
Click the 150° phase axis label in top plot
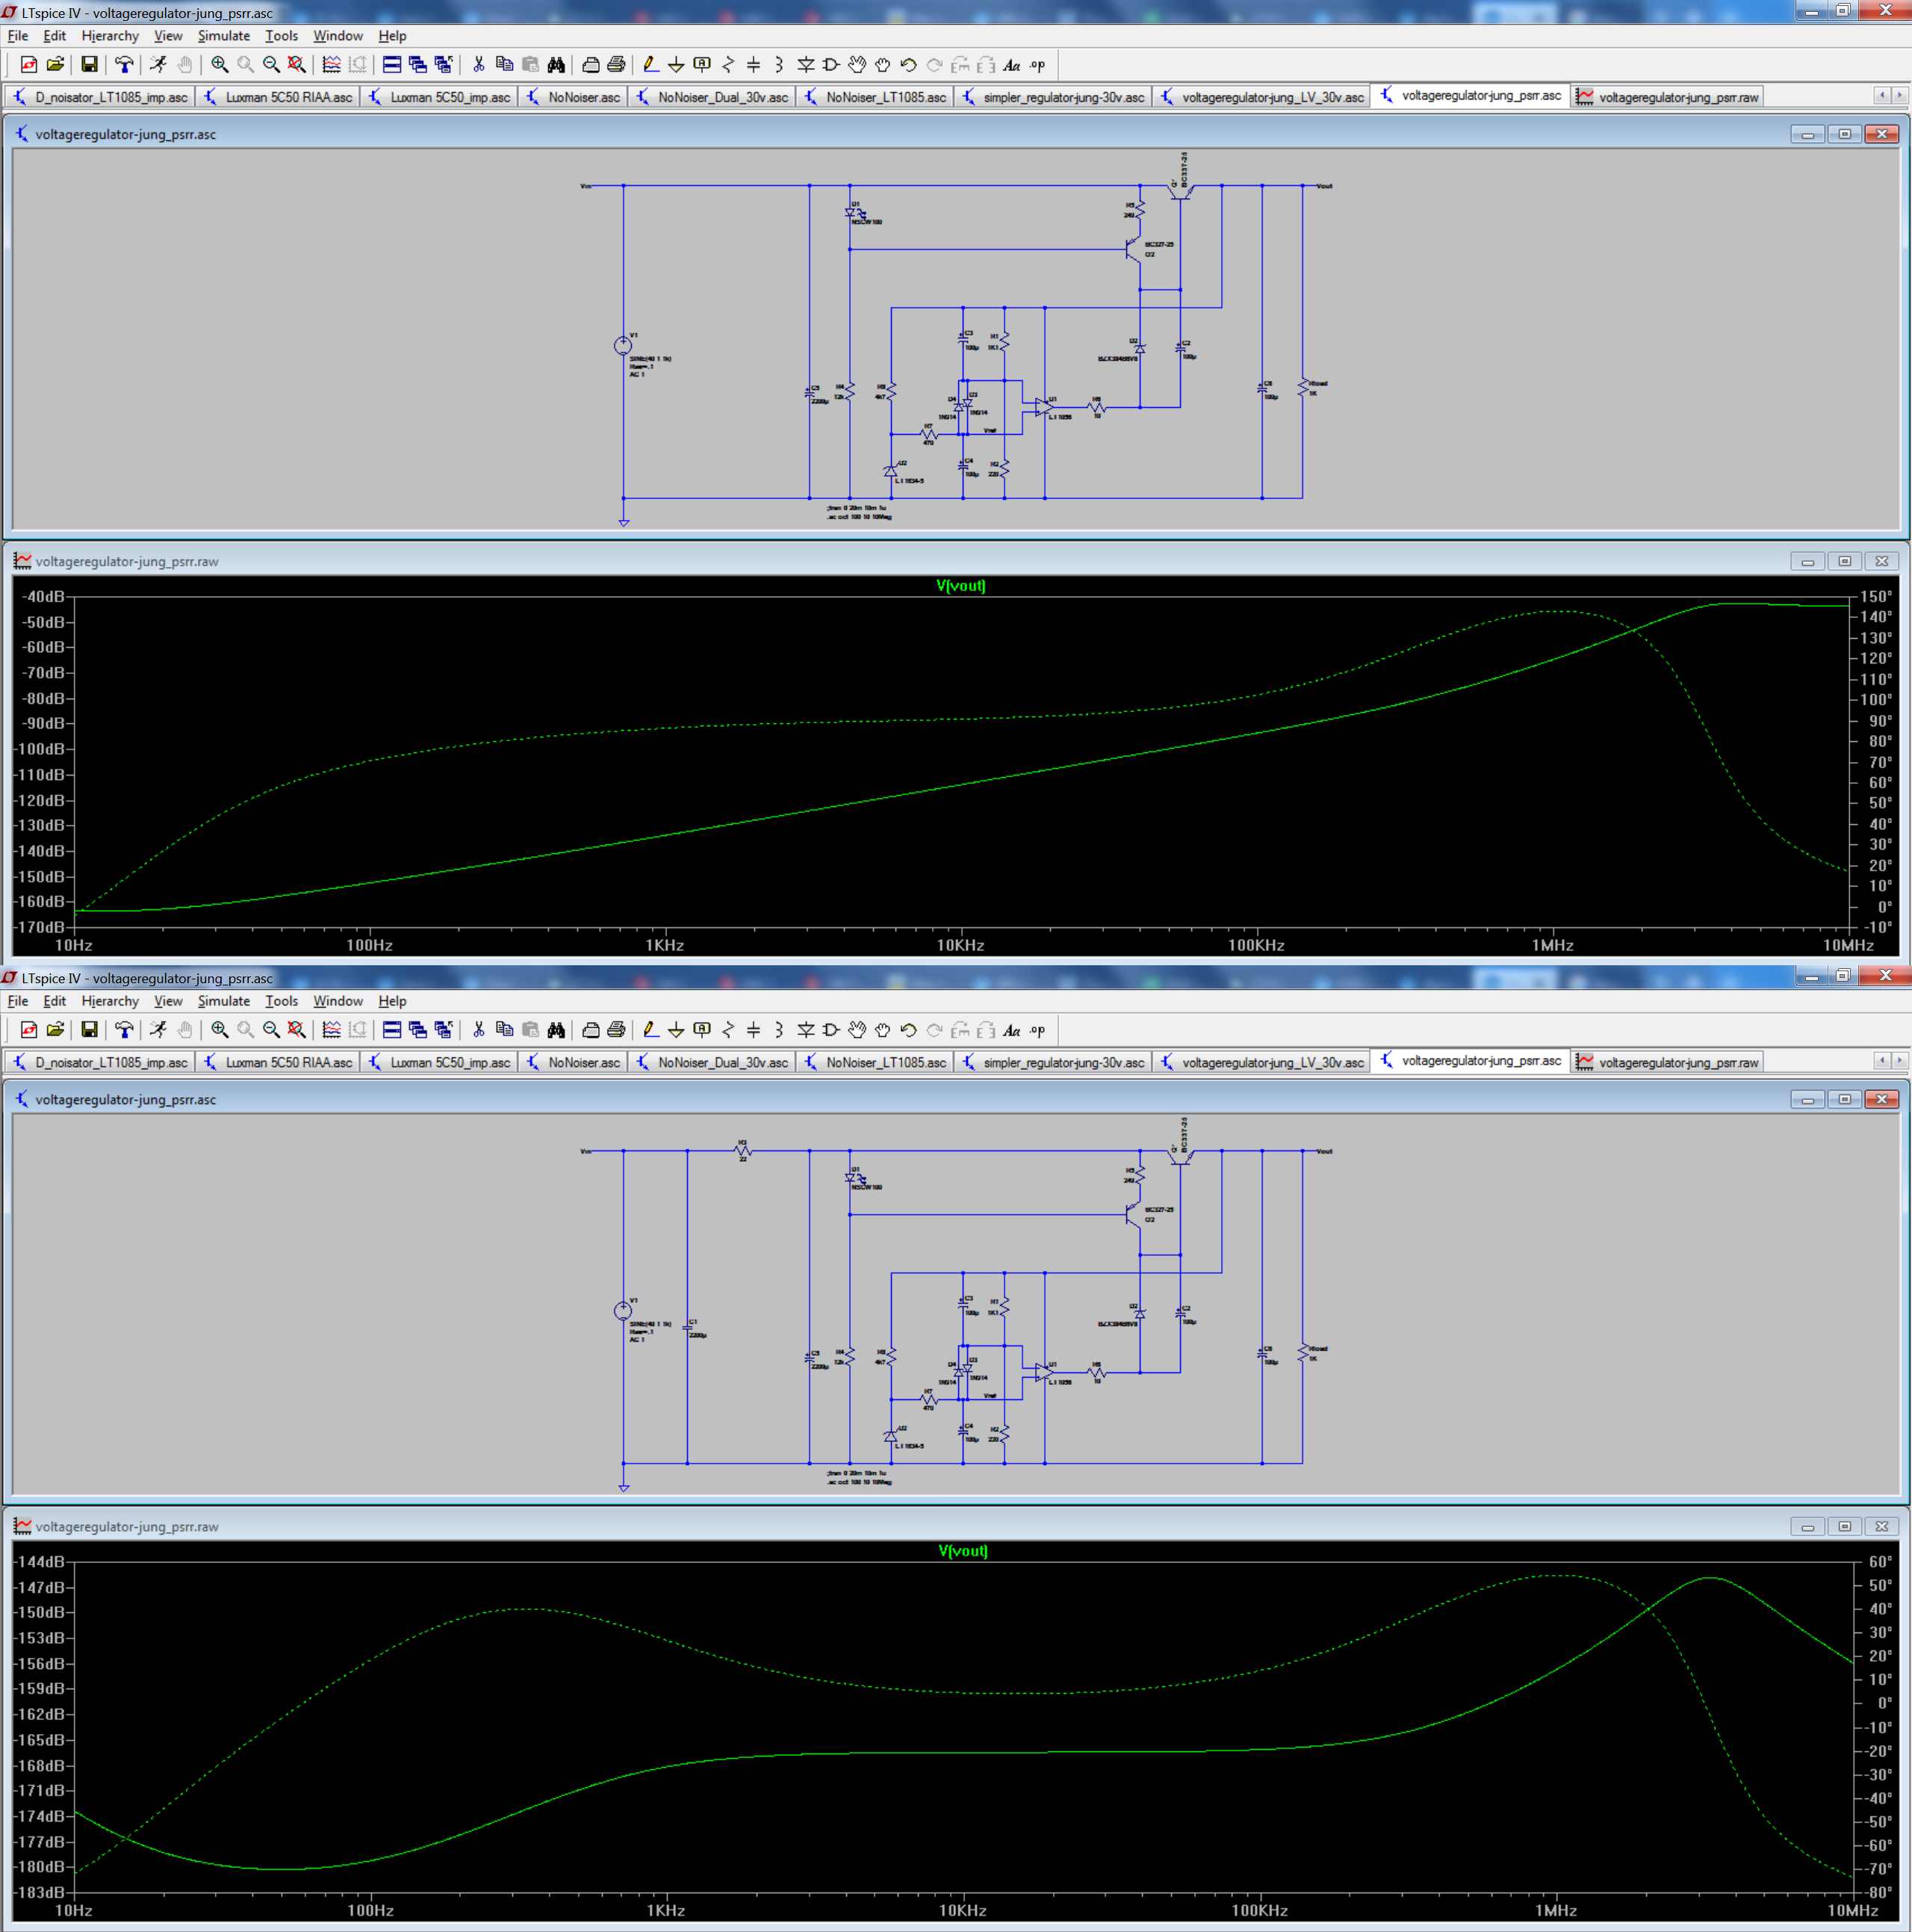(x=1875, y=597)
